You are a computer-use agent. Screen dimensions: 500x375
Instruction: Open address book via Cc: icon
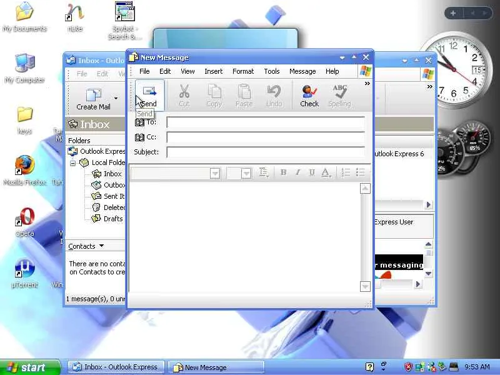point(139,137)
